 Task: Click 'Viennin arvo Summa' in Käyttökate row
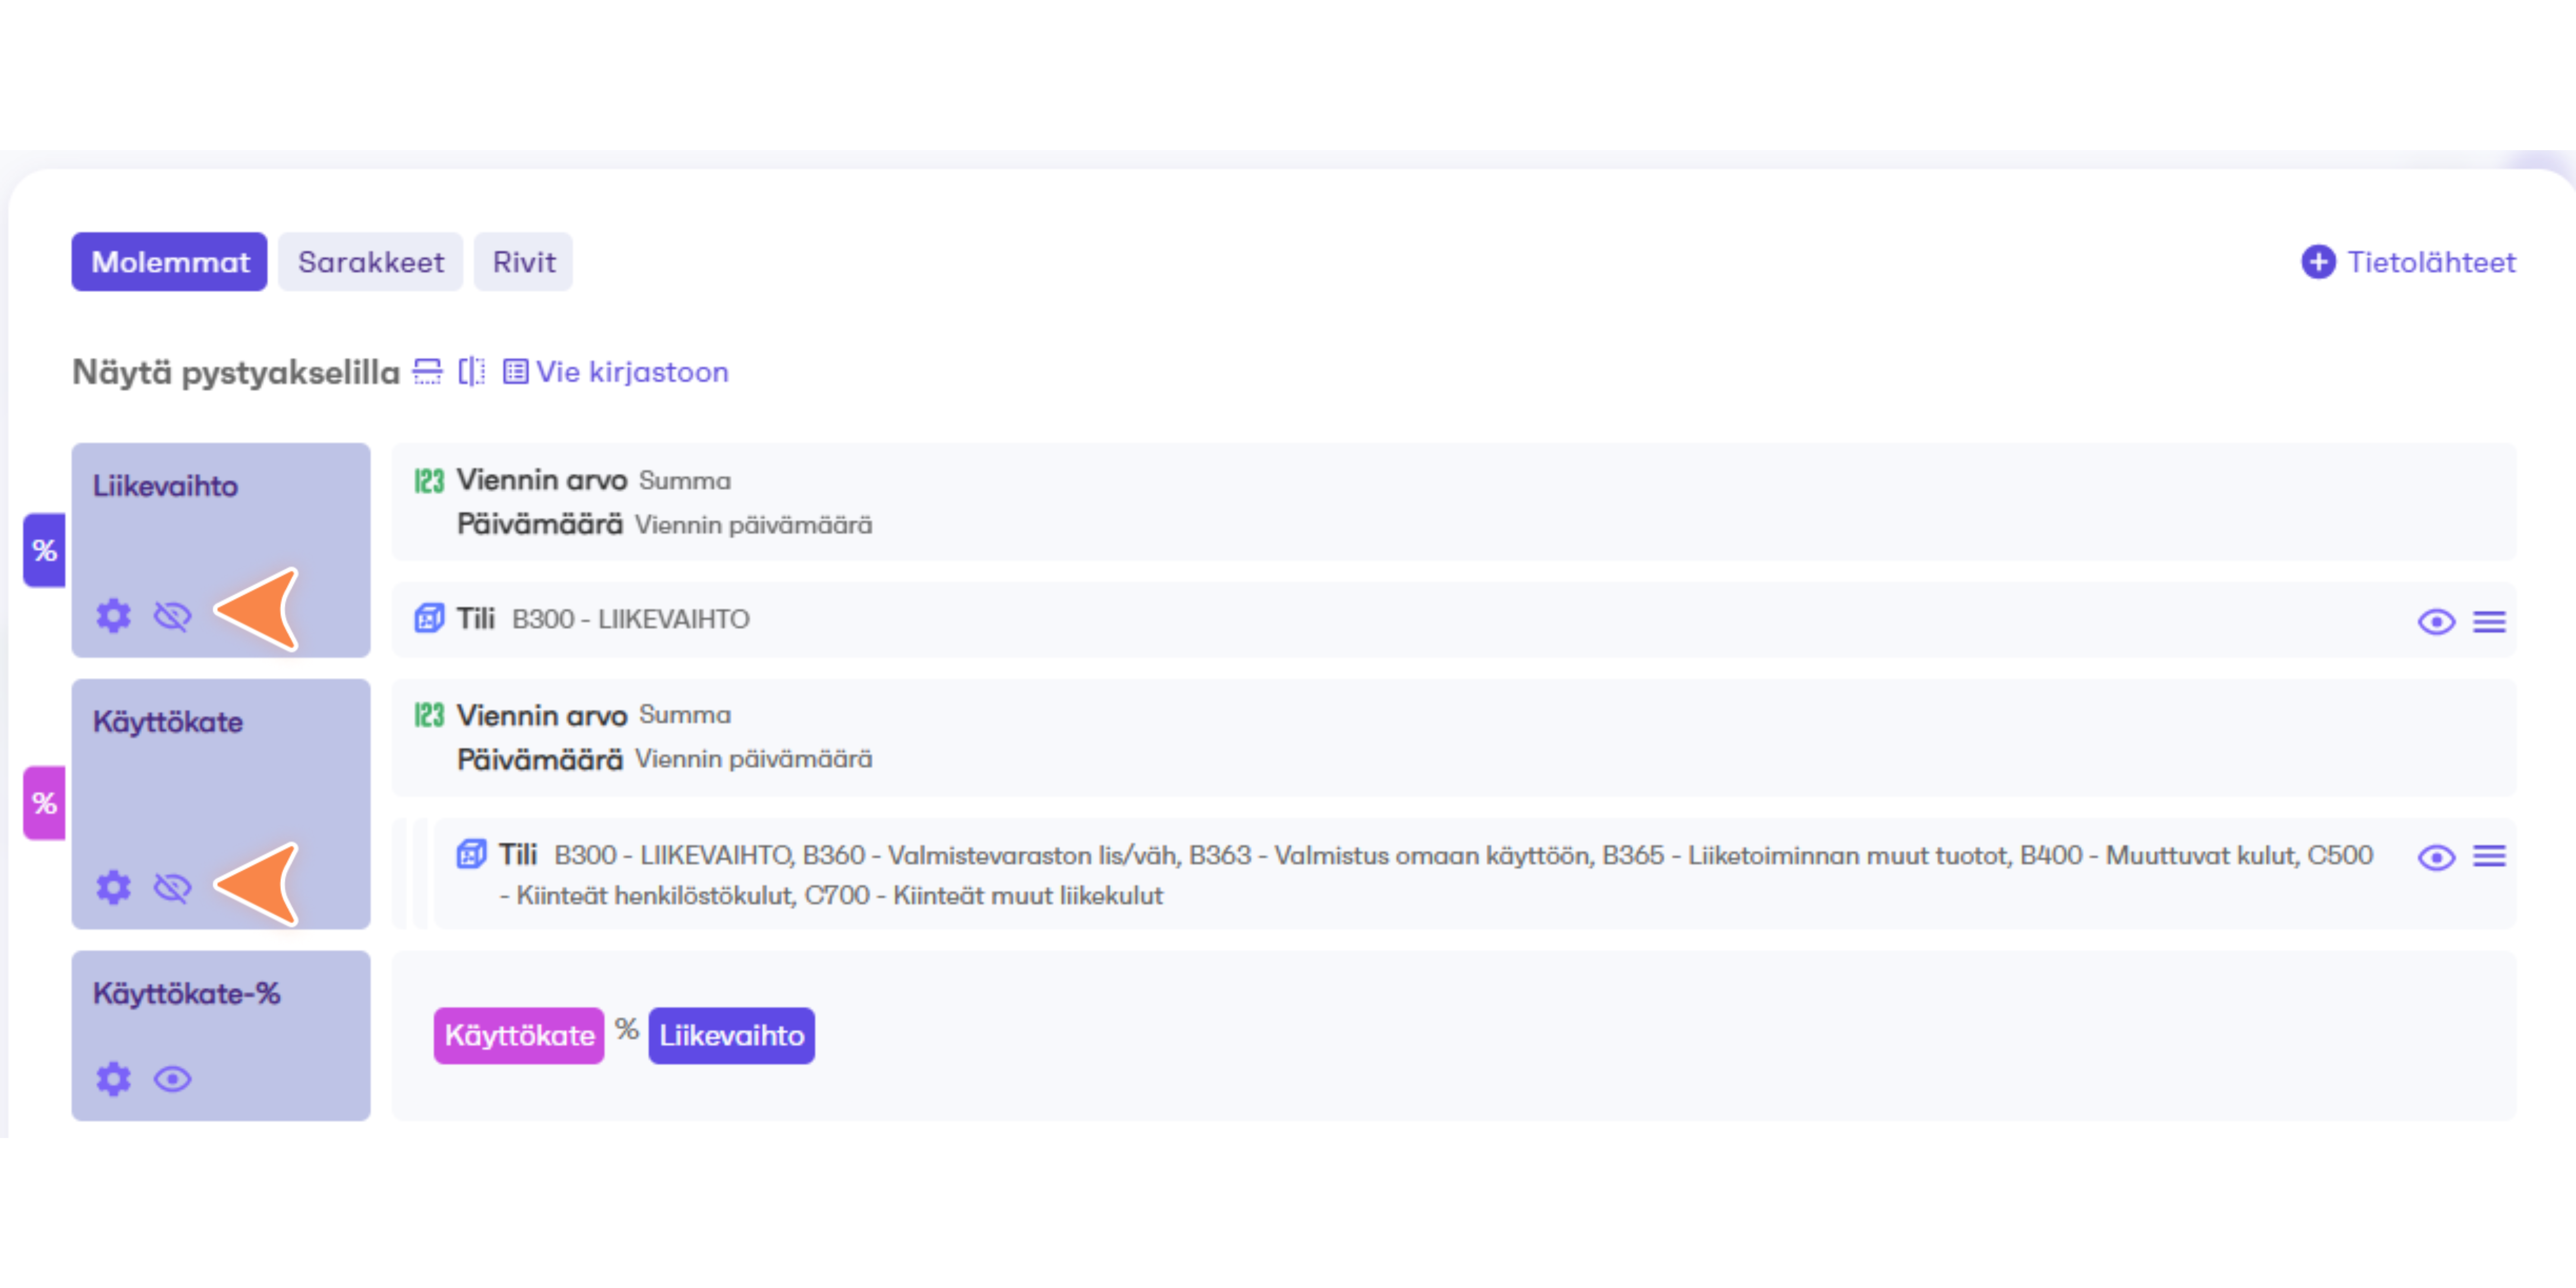(x=594, y=715)
